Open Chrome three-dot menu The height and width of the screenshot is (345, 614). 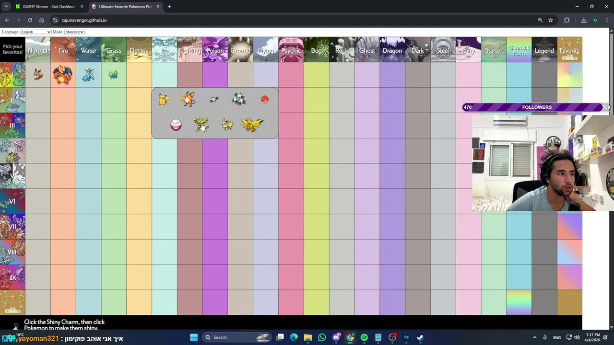point(607,20)
